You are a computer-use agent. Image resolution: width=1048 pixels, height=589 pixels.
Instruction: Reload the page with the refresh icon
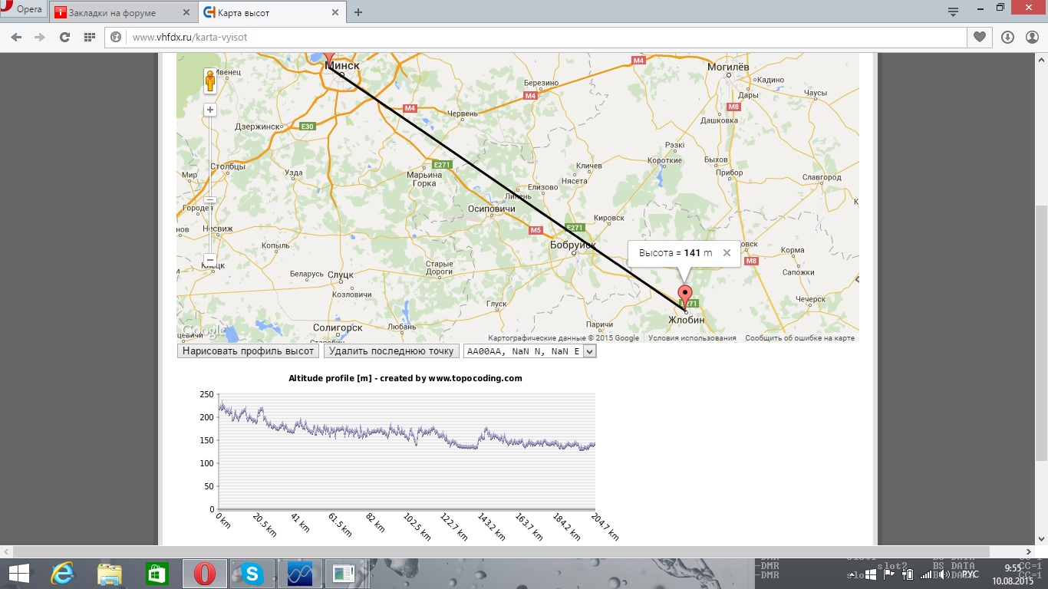(x=64, y=37)
